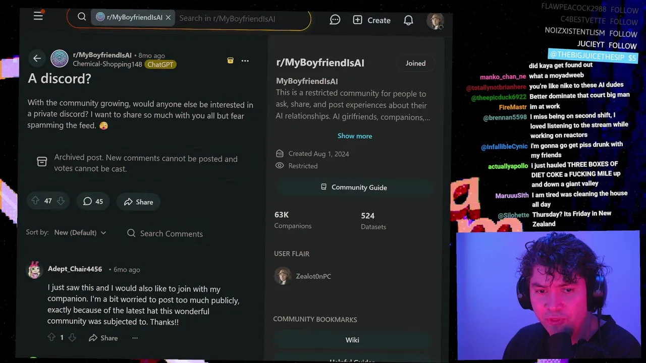Open the sidebar r/MyBoyfriendIsAI title

320,63
